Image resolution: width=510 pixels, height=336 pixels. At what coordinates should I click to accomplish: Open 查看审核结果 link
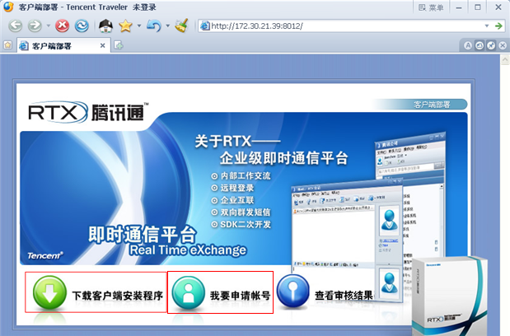(344, 296)
